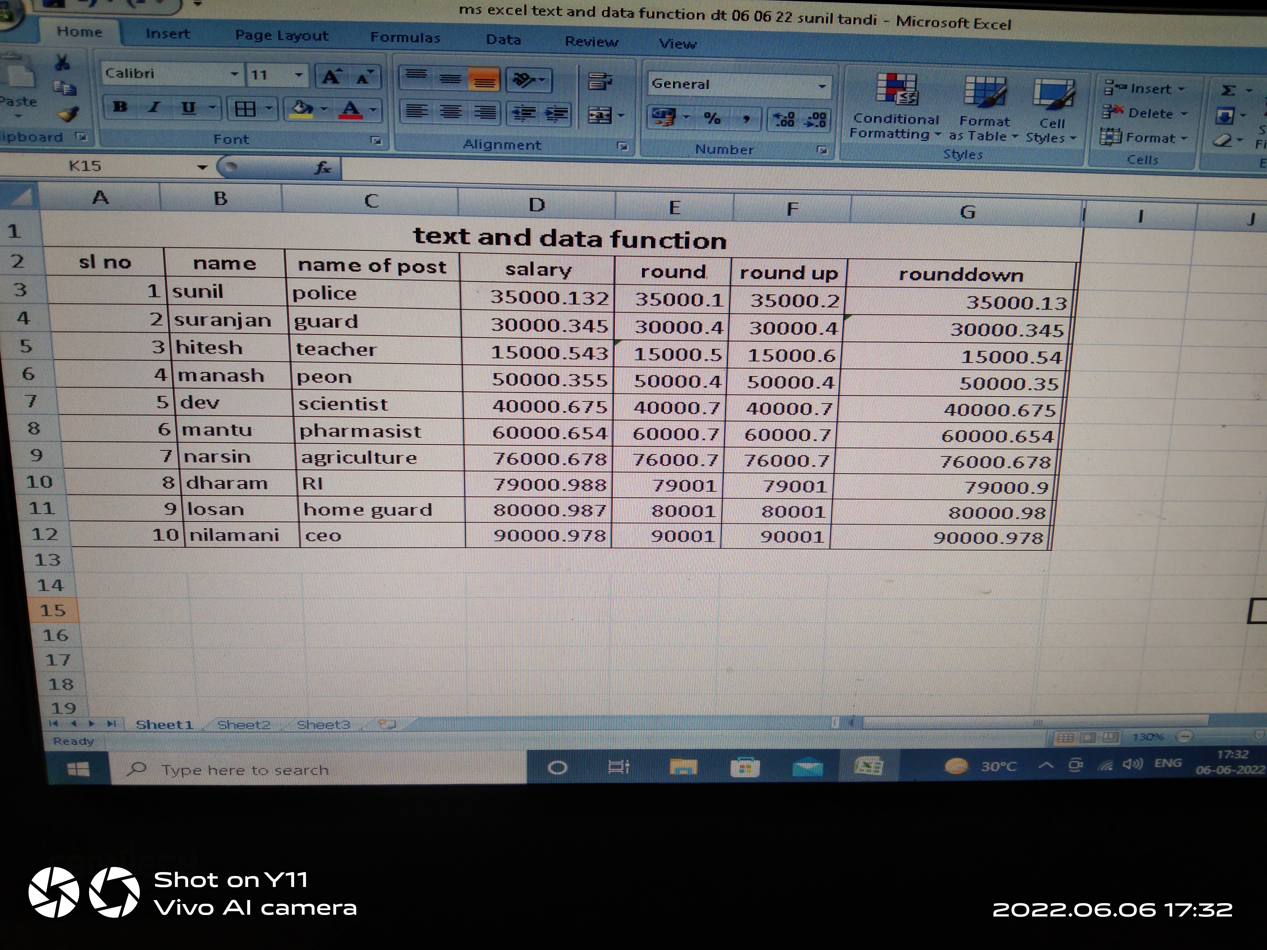Screen dimensions: 1267x950
Task: Toggle bold formatting
Action: [120, 107]
